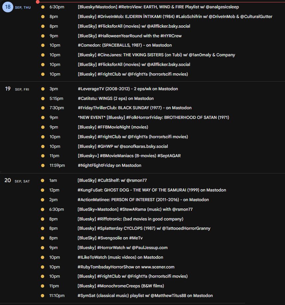
Task: Open #DriveInMob EJDERIN INTIKAMI event
Action: (175, 17)
